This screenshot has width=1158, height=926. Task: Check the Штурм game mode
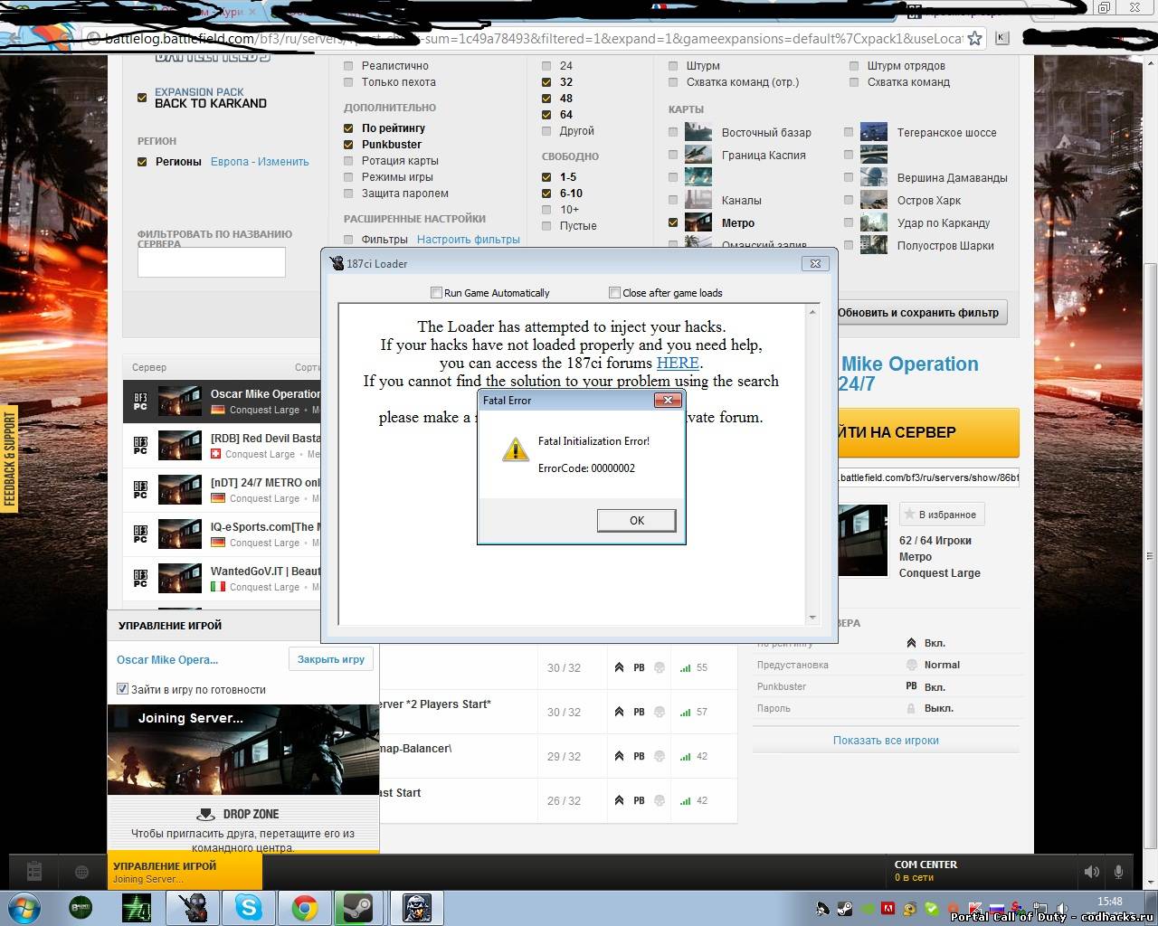pyautogui.click(x=673, y=66)
